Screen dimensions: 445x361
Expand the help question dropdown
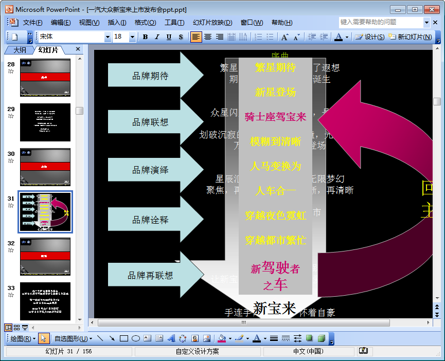point(426,22)
